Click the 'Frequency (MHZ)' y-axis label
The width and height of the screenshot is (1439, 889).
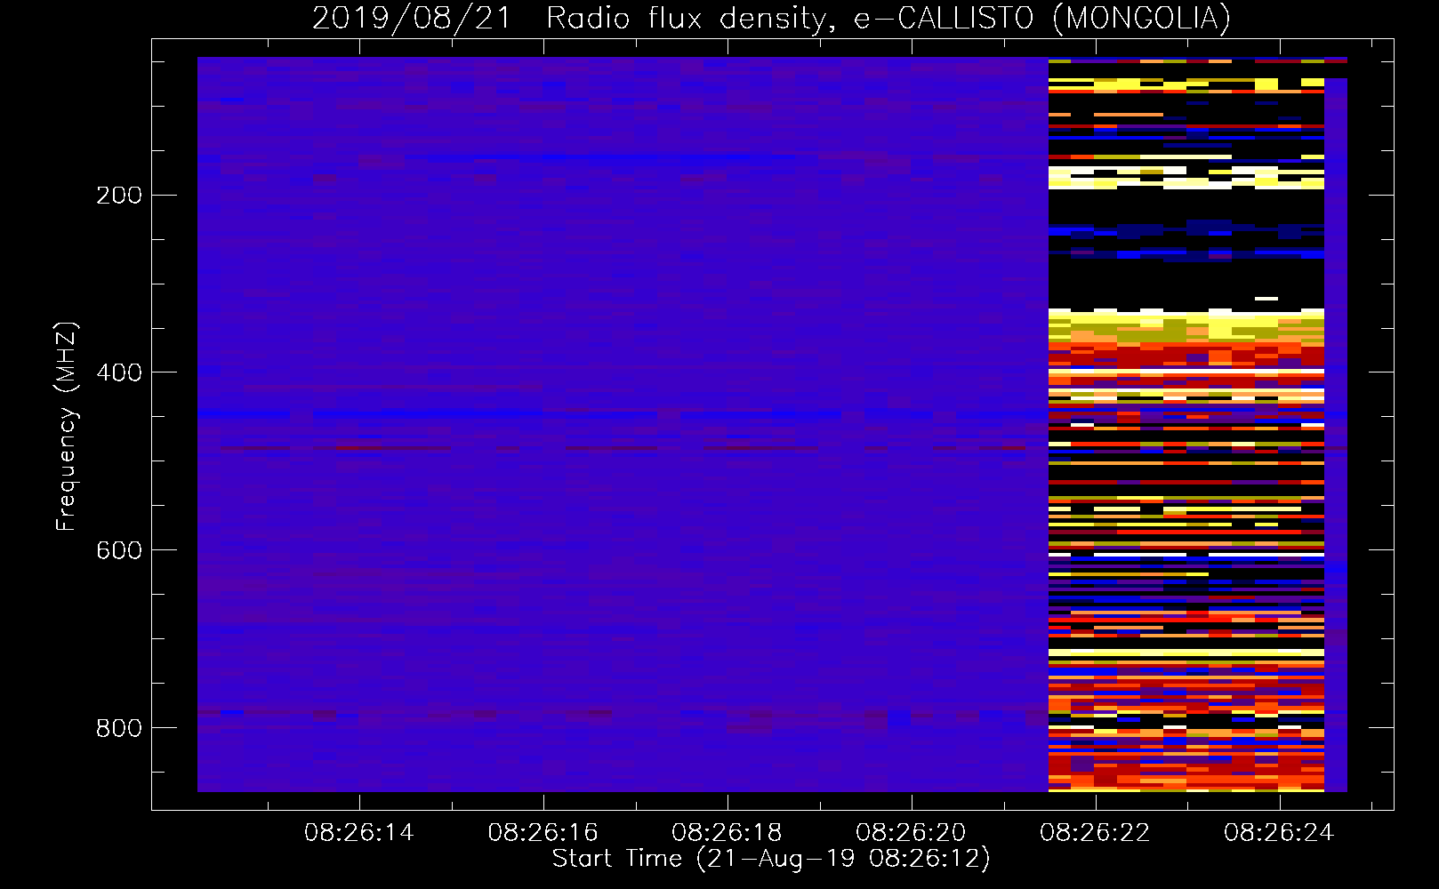click(67, 427)
